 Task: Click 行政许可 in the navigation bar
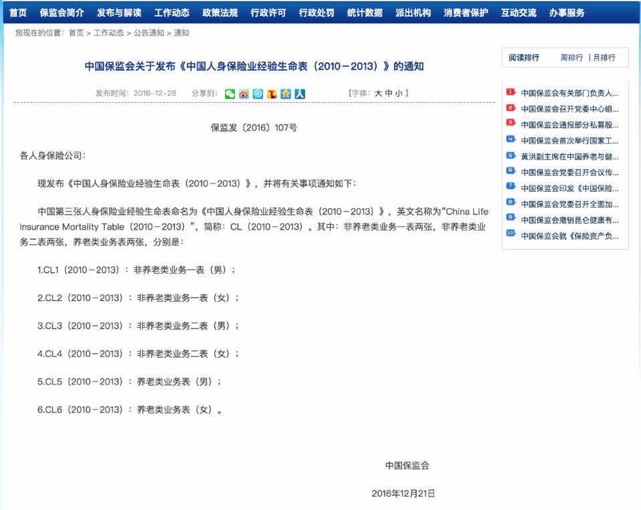268,13
